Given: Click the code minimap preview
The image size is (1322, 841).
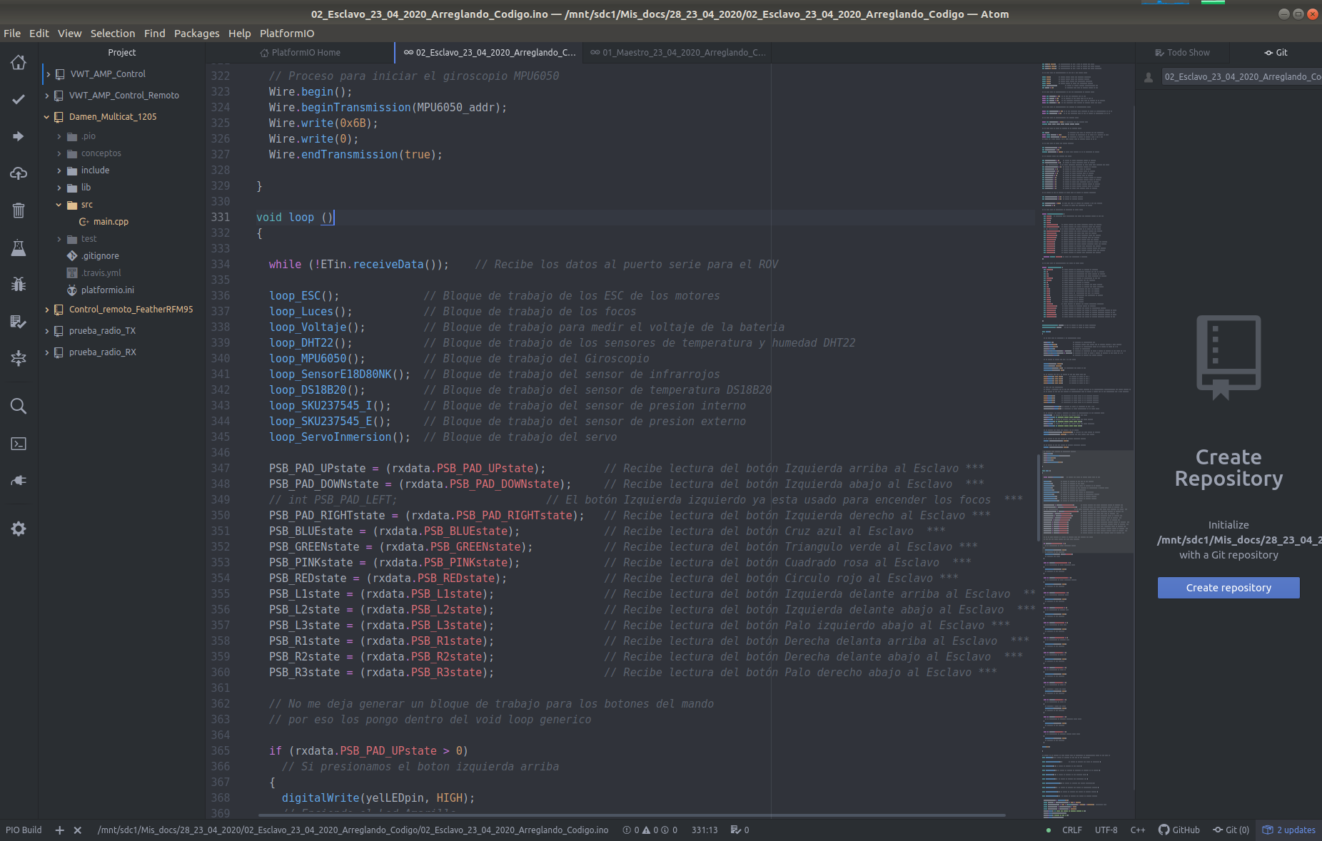Looking at the screenshot, I should pos(1086,440).
